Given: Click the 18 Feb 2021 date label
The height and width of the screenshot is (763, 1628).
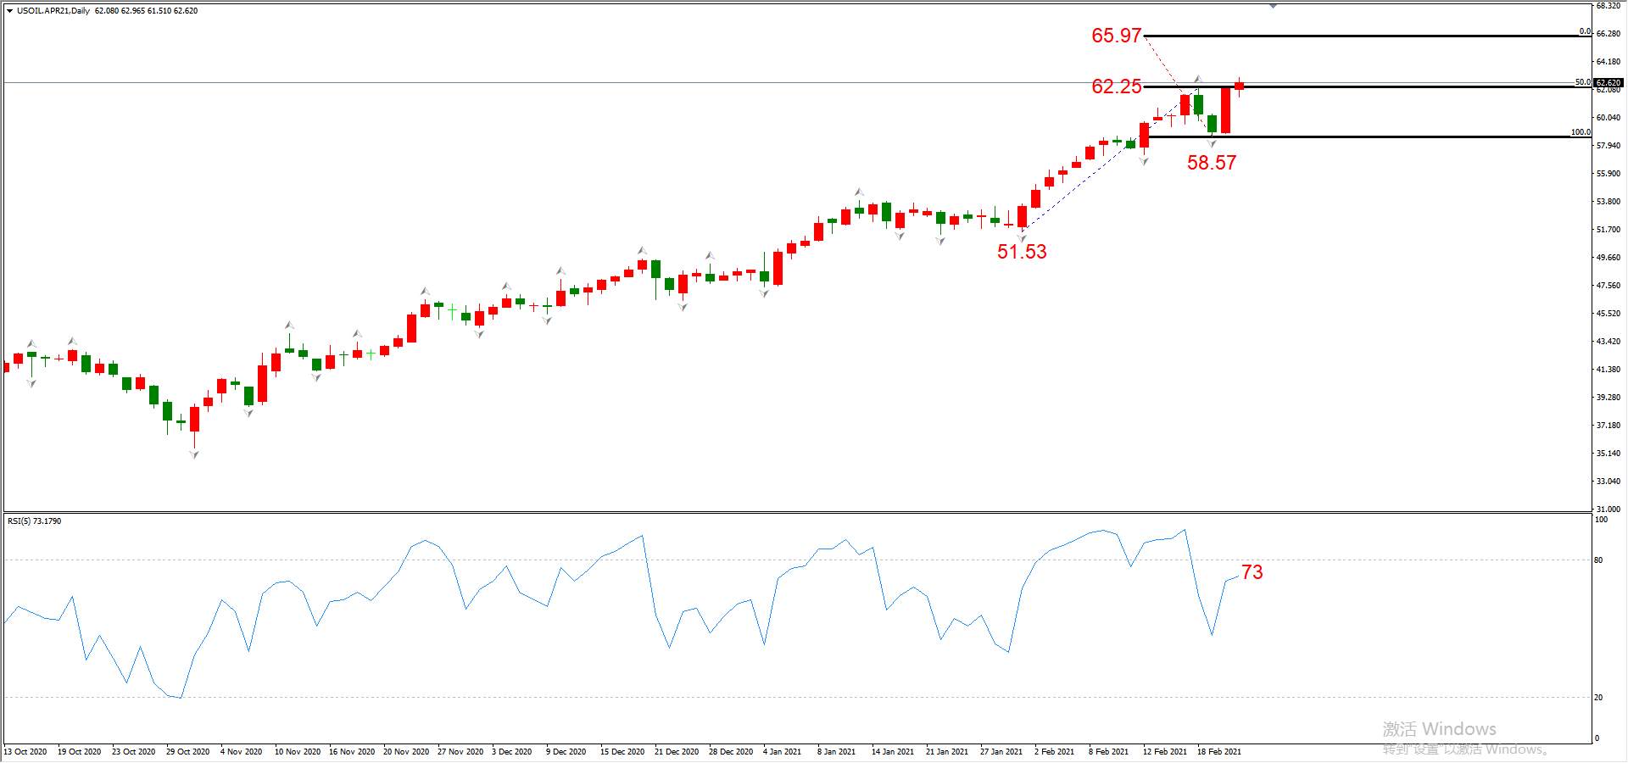Looking at the screenshot, I should pyautogui.click(x=1218, y=751).
